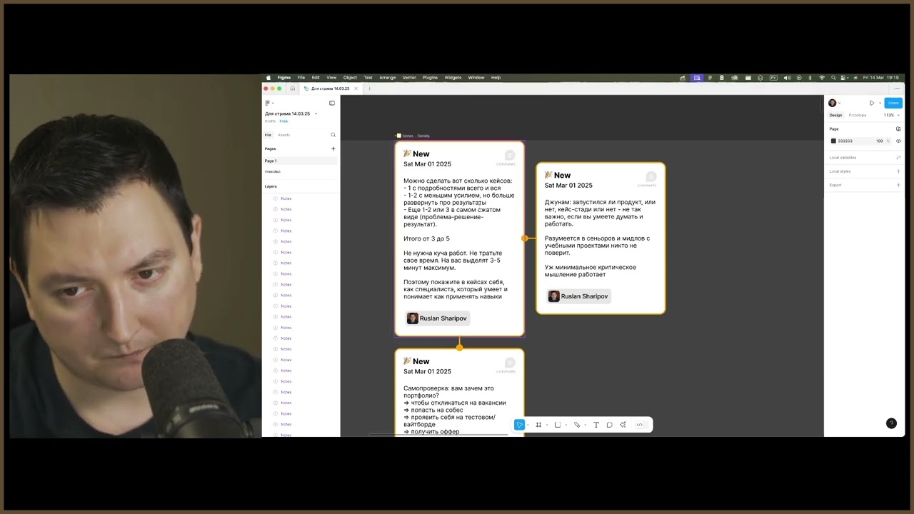This screenshot has width=914, height=514.
Task: Switch to the Prototype tab
Action: (x=858, y=115)
